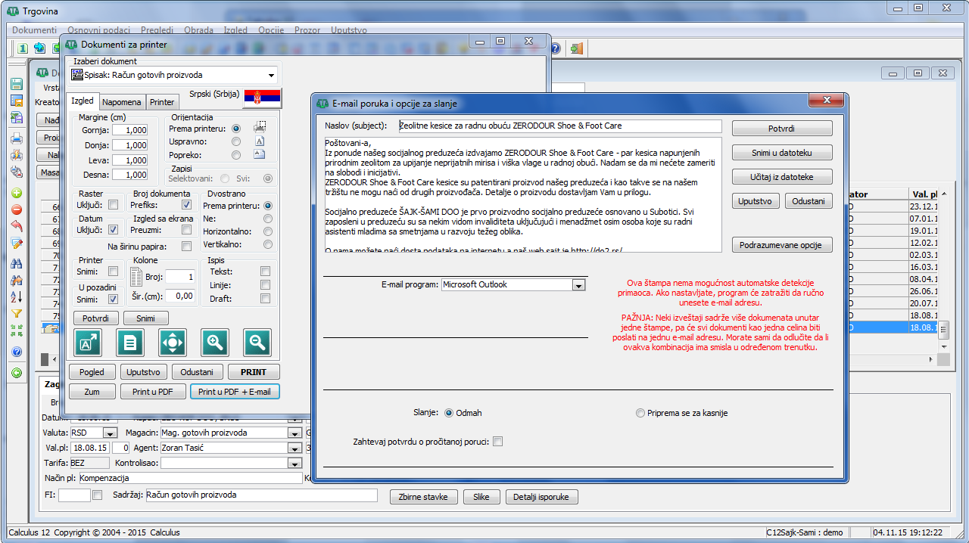Click the Snimi u datoteku button
Image resolution: width=969 pixels, height=543 pixels.
pos(782,153)
